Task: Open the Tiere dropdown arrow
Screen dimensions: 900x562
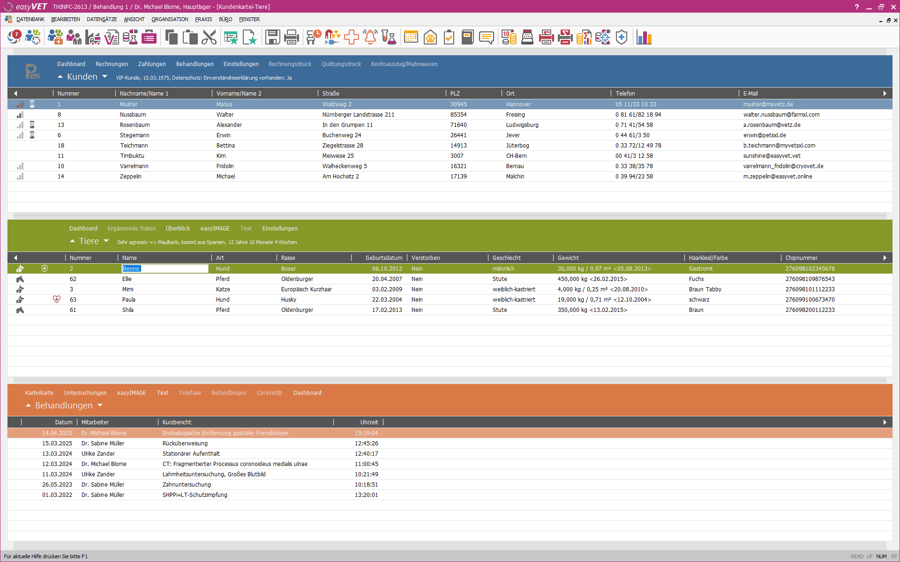Action: (106, 241)
